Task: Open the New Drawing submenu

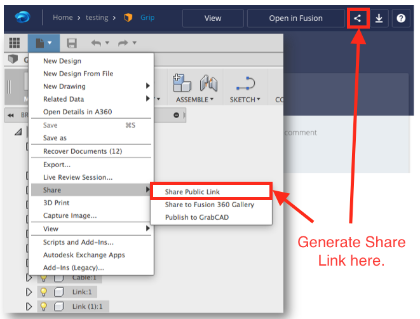Action: pyautogui.click(x=91, y=86)
